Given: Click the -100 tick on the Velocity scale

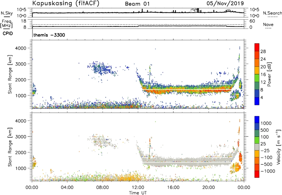Looking at the screenshot, I should (x=266, y=157).
